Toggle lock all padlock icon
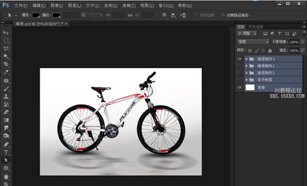The image size is (307, 186). click(x=270, y=50)
